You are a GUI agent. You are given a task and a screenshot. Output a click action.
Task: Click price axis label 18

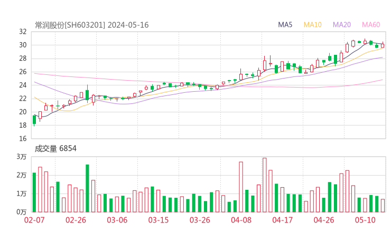[x=23, y=125]
